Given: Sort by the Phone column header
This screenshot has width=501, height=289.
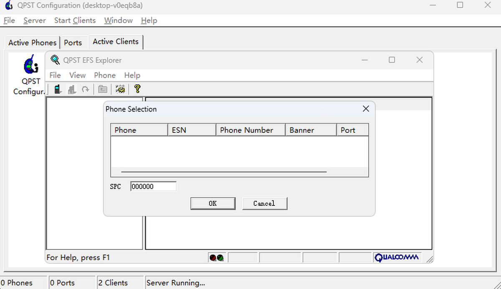Looking at the screenshot, I should coord(139,130).
